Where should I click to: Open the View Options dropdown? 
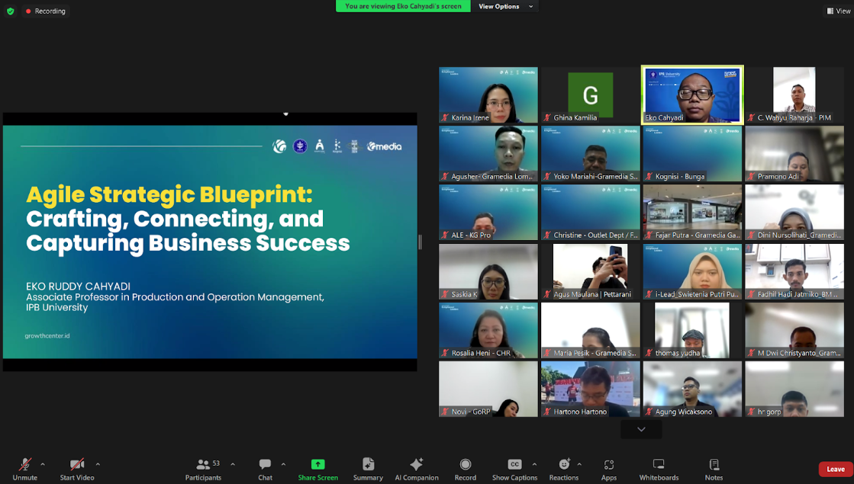(x=505, y=7)
